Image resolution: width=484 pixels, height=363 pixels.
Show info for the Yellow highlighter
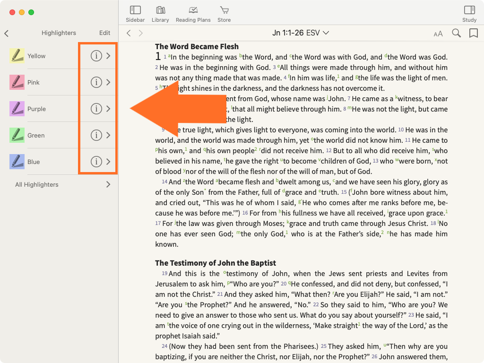96,56
